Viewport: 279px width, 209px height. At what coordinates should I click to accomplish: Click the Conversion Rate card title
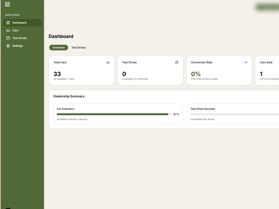click(x=202, y=62)
